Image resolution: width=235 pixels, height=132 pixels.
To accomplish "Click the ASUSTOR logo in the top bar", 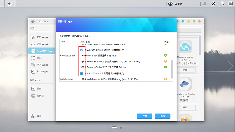I will coord(10,4).
